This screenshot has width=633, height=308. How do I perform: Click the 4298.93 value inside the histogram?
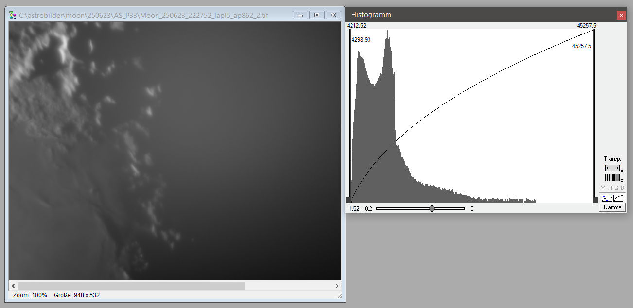(x=361, y=40)
